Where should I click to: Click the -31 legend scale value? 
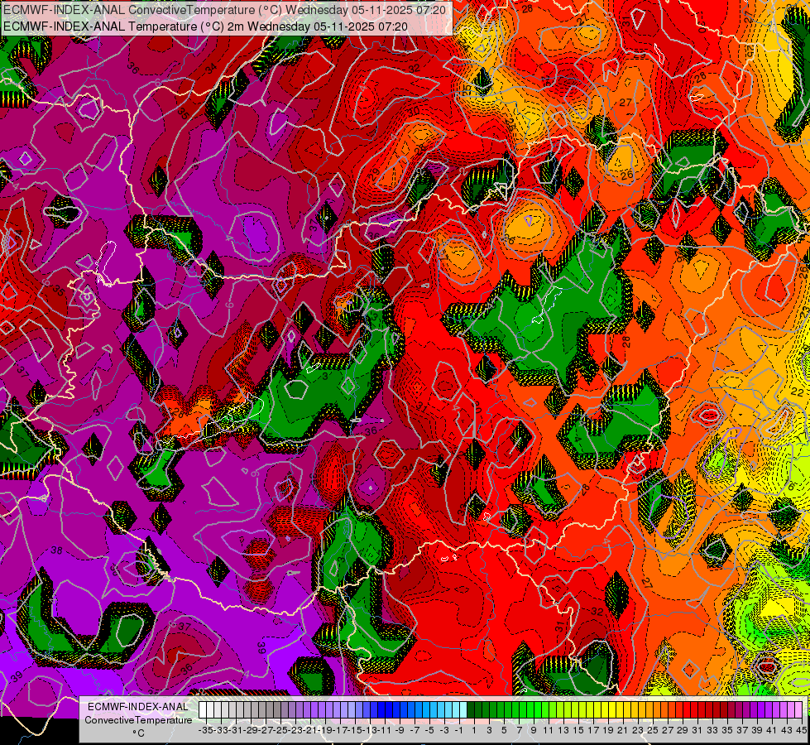(236, 730)
